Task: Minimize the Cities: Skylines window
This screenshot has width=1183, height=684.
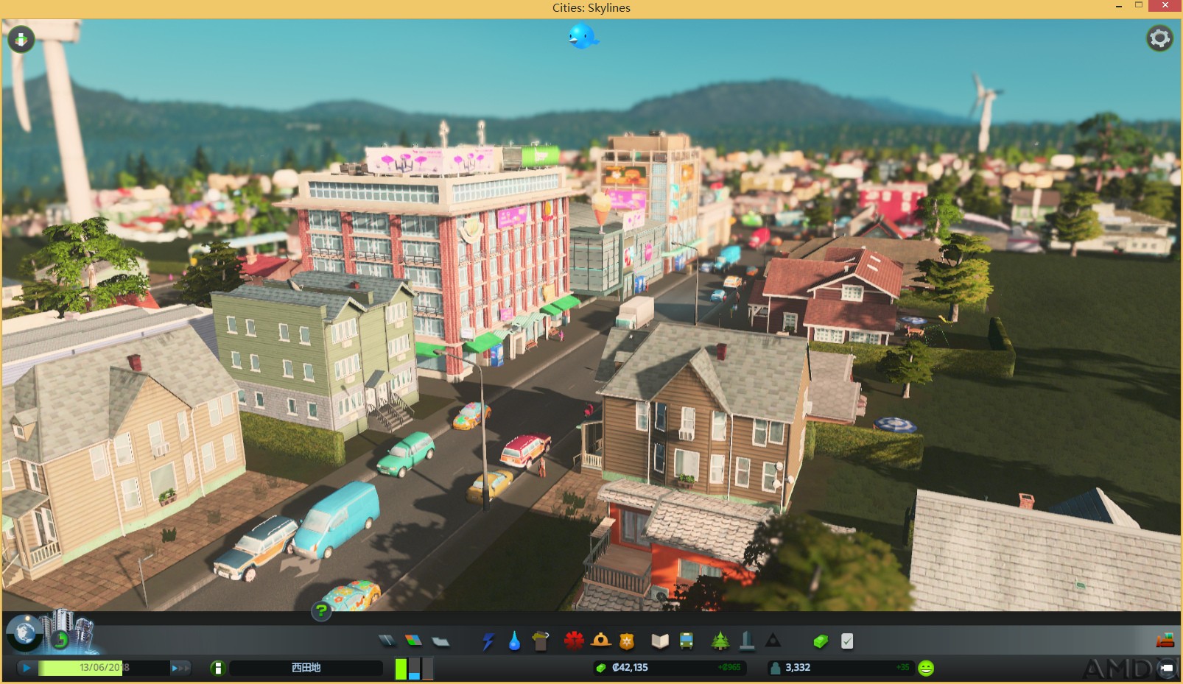Action: tap(1119, 7)
